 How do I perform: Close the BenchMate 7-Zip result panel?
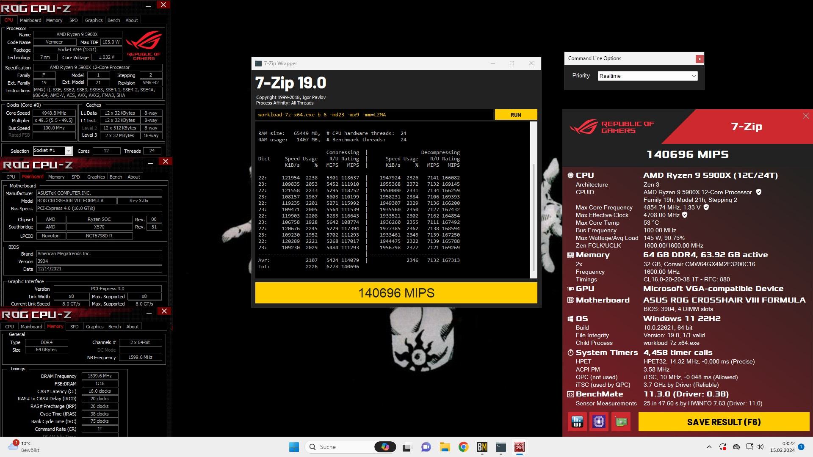click(805, 116)
